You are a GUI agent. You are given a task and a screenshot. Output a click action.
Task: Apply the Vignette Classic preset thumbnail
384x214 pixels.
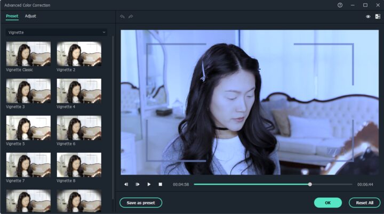tap(28, 54)
